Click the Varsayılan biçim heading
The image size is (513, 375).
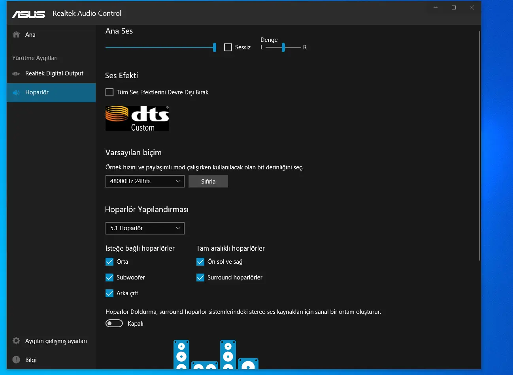[134, 153]
